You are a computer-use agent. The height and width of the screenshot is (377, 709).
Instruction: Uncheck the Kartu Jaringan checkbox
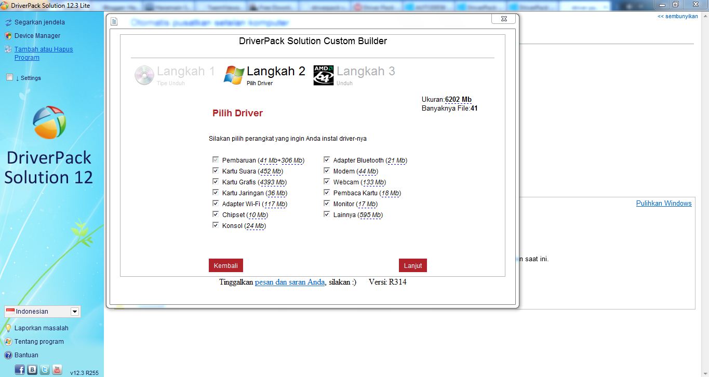(x=216, y=192)
